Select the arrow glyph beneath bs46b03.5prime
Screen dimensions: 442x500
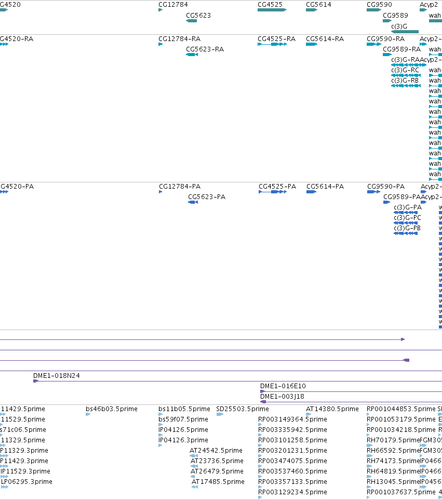pos(88,414)
